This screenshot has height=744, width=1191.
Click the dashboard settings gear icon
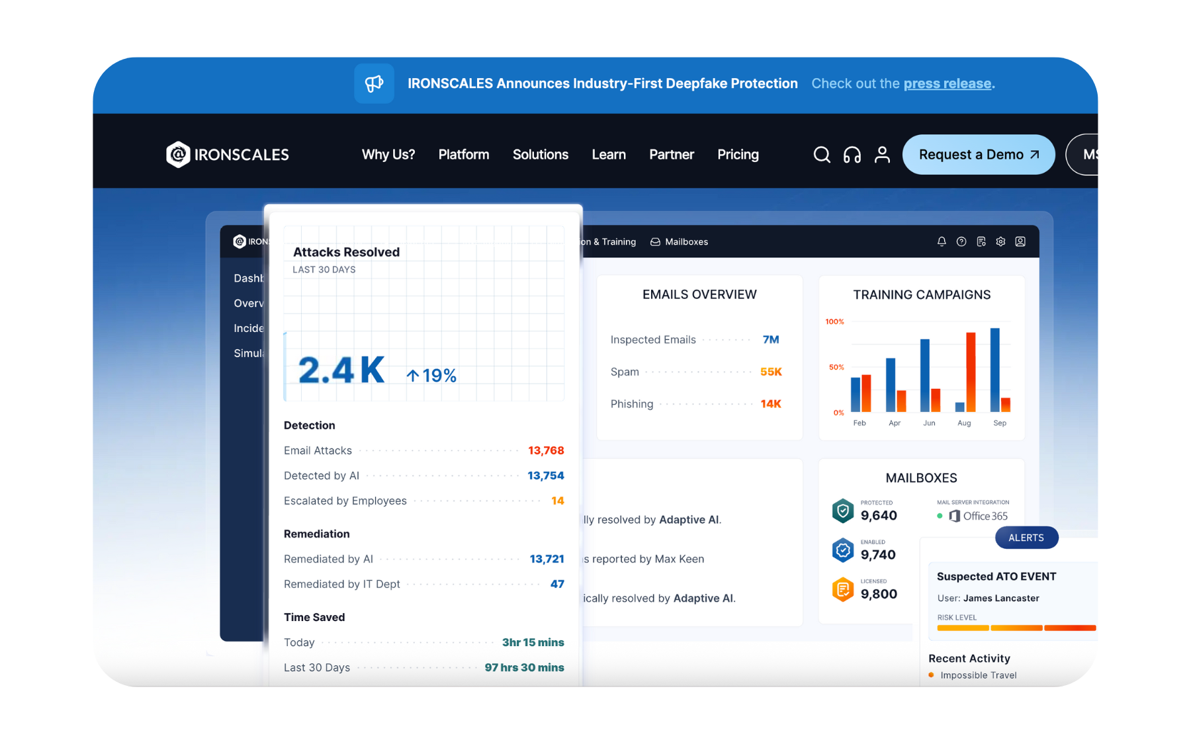pos(1000,241)
